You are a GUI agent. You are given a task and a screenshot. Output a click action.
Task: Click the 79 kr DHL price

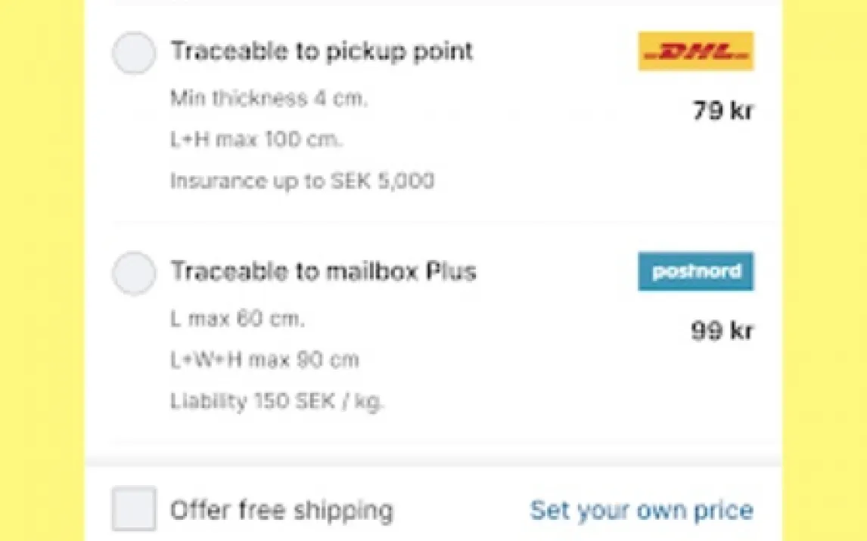pyautogui.click(x=722, y=111)
